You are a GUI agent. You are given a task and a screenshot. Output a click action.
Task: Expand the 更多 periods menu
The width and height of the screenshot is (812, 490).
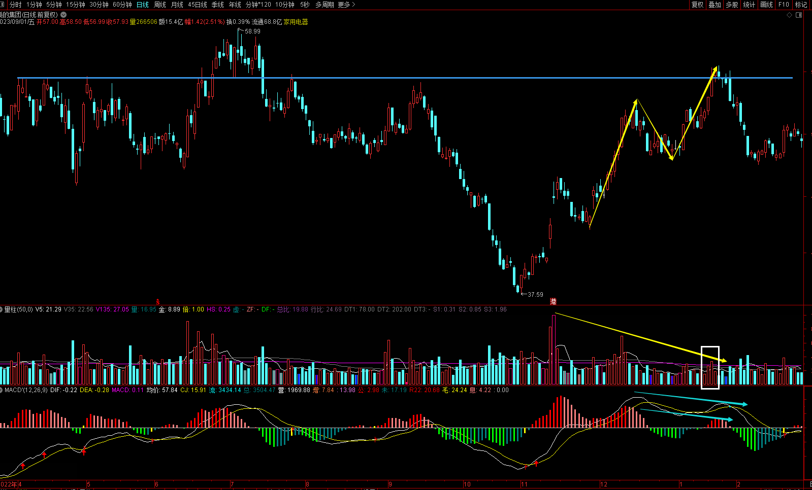(346, 5)
